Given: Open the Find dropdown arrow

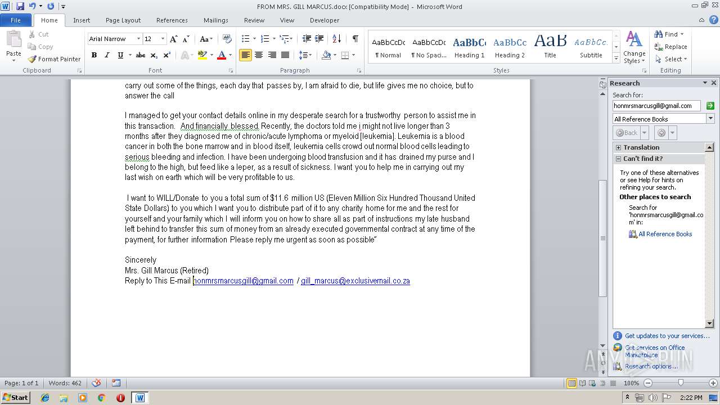Looking at the screenshot, I should [x=682, y=34].
